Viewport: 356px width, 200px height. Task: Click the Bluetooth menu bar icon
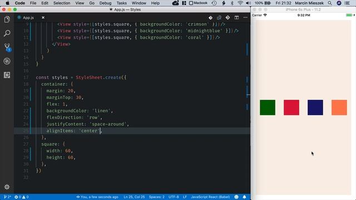[x=232, y=3]
